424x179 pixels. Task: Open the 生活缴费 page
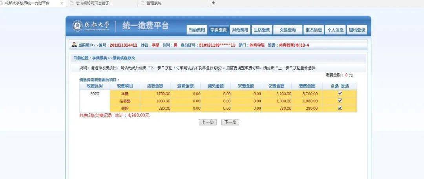click(x=261, y=30)
